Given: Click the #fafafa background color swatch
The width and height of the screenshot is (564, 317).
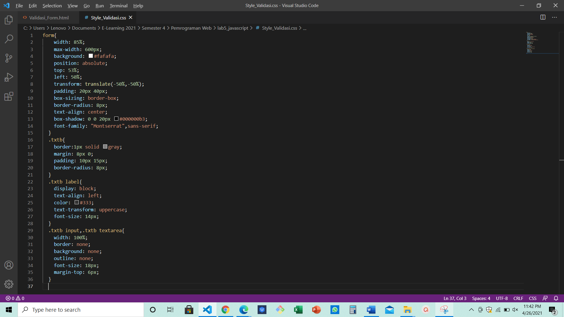Looking at the screenshot, I should (90, 56).
